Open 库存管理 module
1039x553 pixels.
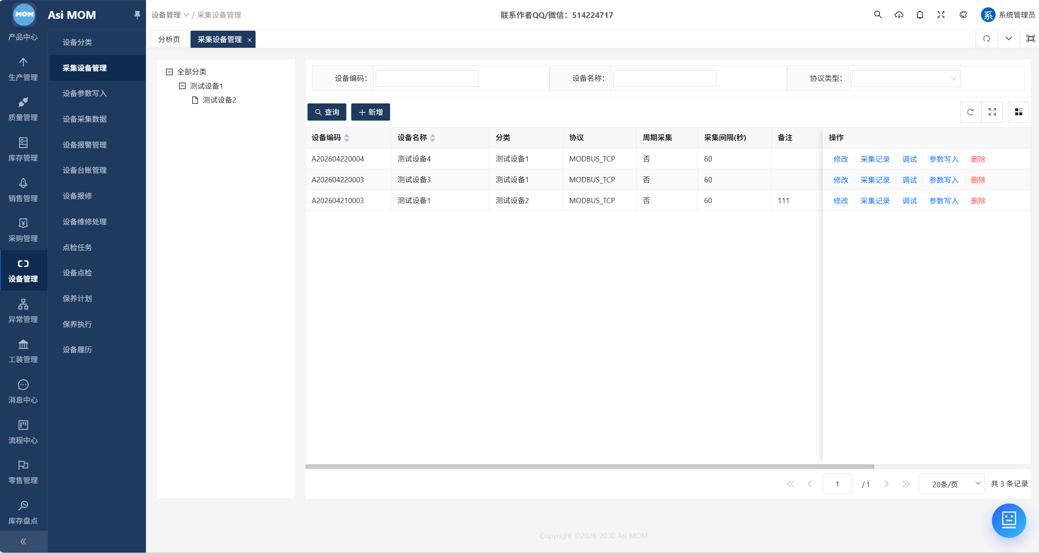[x=23, y=150]
